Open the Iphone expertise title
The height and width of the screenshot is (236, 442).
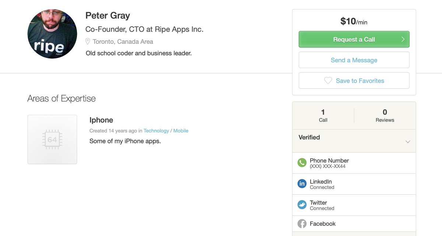101,120
